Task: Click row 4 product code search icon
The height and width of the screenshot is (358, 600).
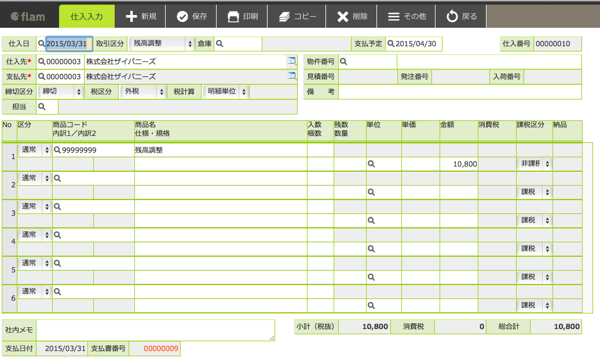Action: (x=57, y=235)
